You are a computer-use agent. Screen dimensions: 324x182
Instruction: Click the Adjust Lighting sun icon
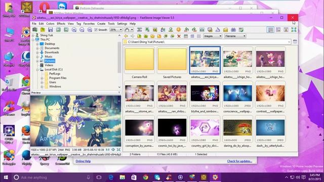click(x=179, y=30)
